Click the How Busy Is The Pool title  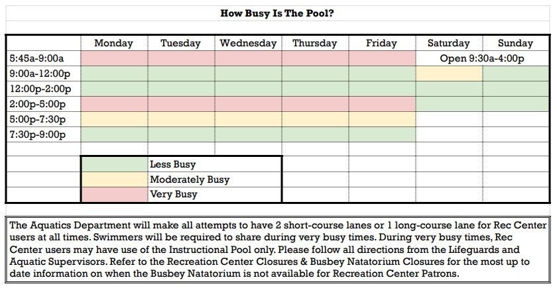pyautogui.click(x=277, y=13)
